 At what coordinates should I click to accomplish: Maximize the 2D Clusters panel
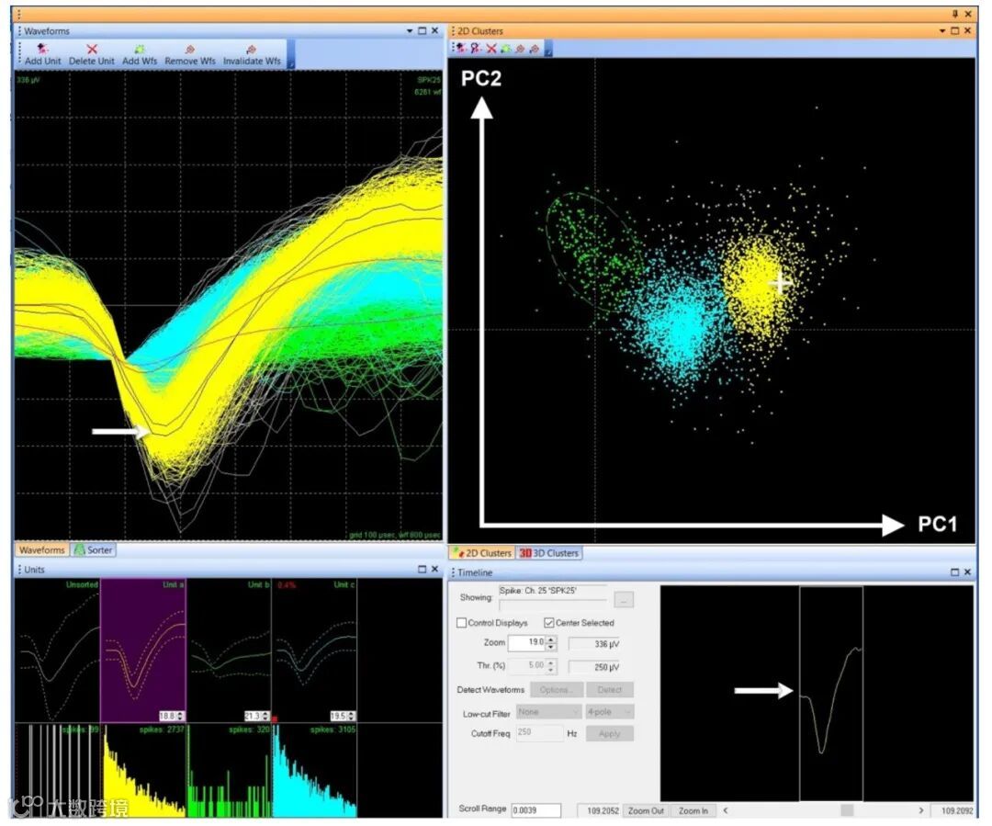(x=954, y=30)
